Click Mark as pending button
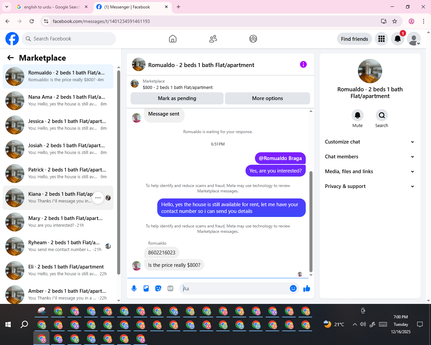The image size is (431, 345). (177, 98)
